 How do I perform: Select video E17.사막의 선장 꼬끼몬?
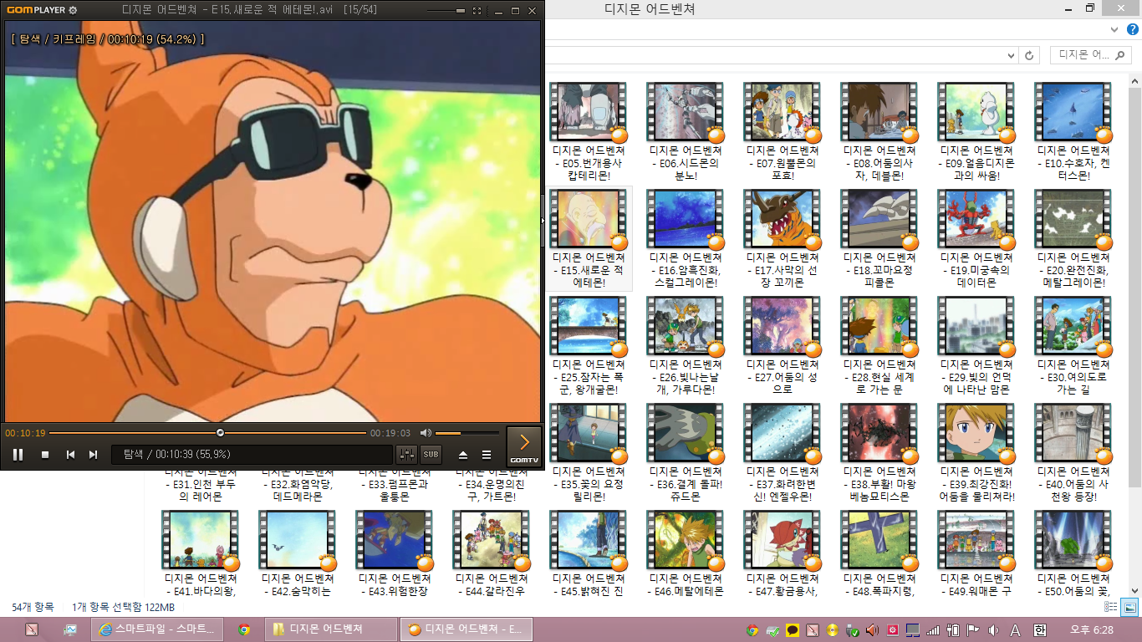coord(783,239)
